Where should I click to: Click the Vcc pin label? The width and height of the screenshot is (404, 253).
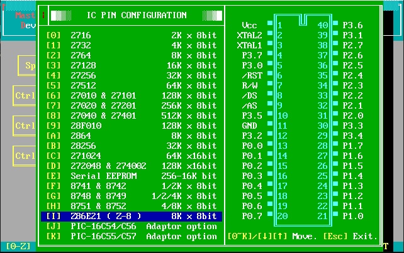click(x=249, y=25)
